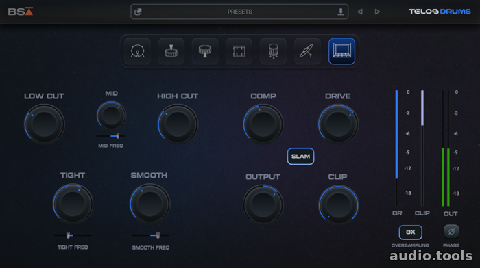Click the SMOOTH FREQ label

[x=151, y=247]
